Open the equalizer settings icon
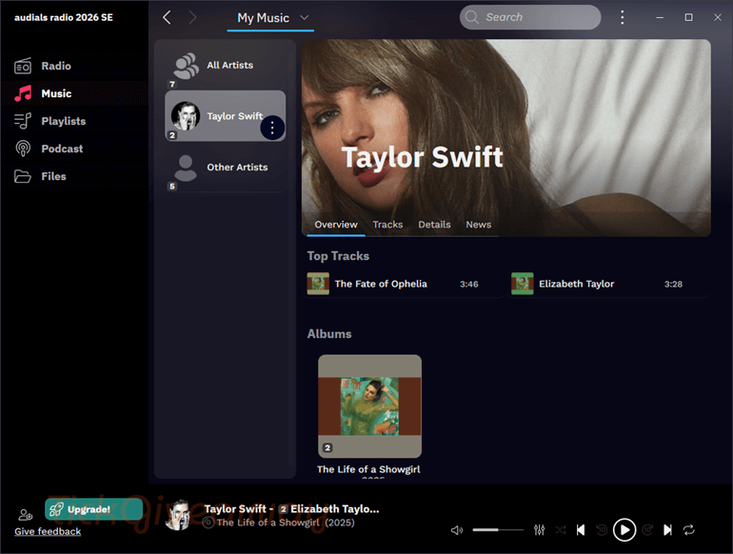This screenshot has width=733, height=554. [540, 530]
